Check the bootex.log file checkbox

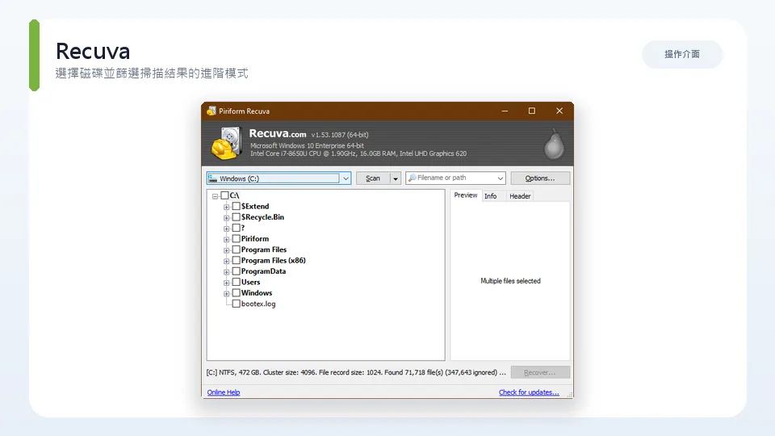click(237, 304)
